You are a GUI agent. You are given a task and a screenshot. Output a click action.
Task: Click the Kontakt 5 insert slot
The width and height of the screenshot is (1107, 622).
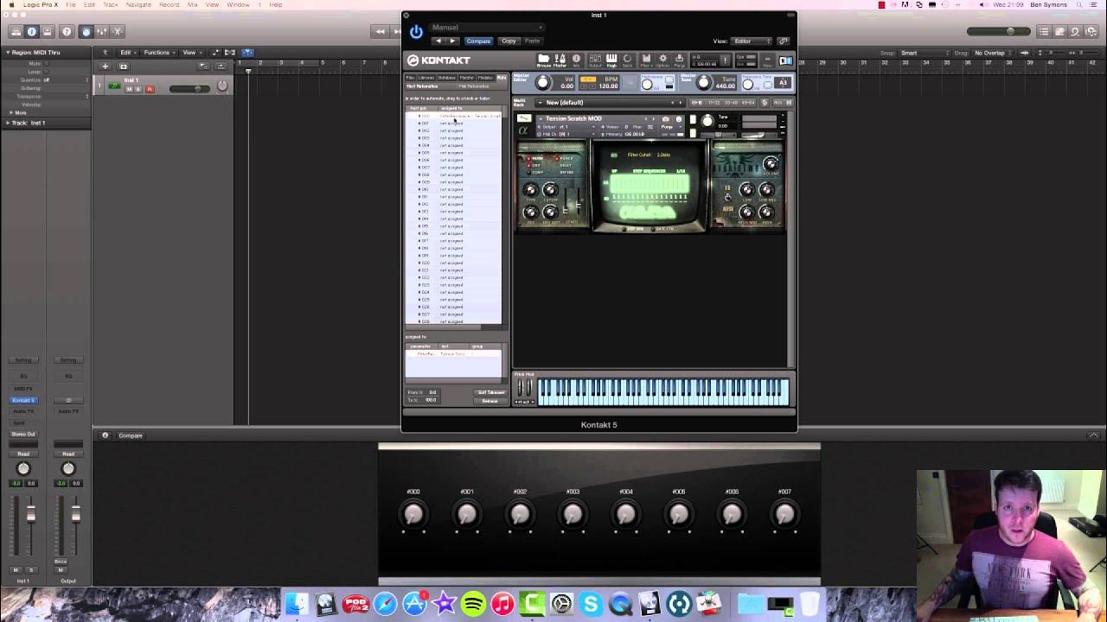click(x=23, y=400)
